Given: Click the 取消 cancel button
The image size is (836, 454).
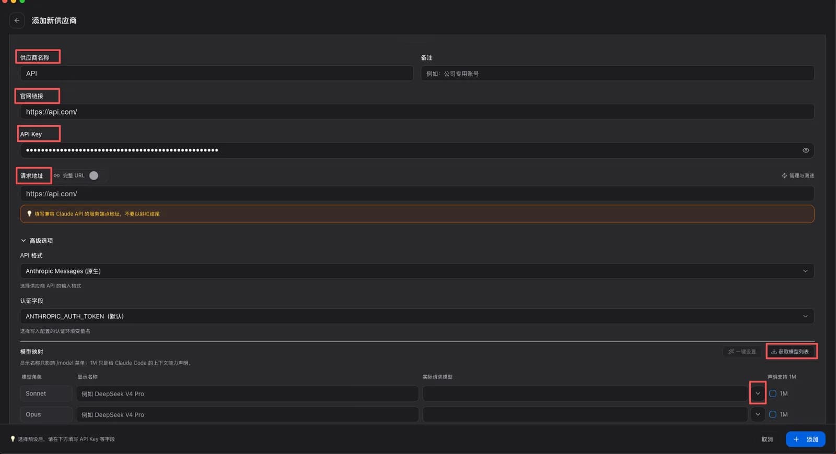Looking at the screenshot, I should click(x=767, y=439).
